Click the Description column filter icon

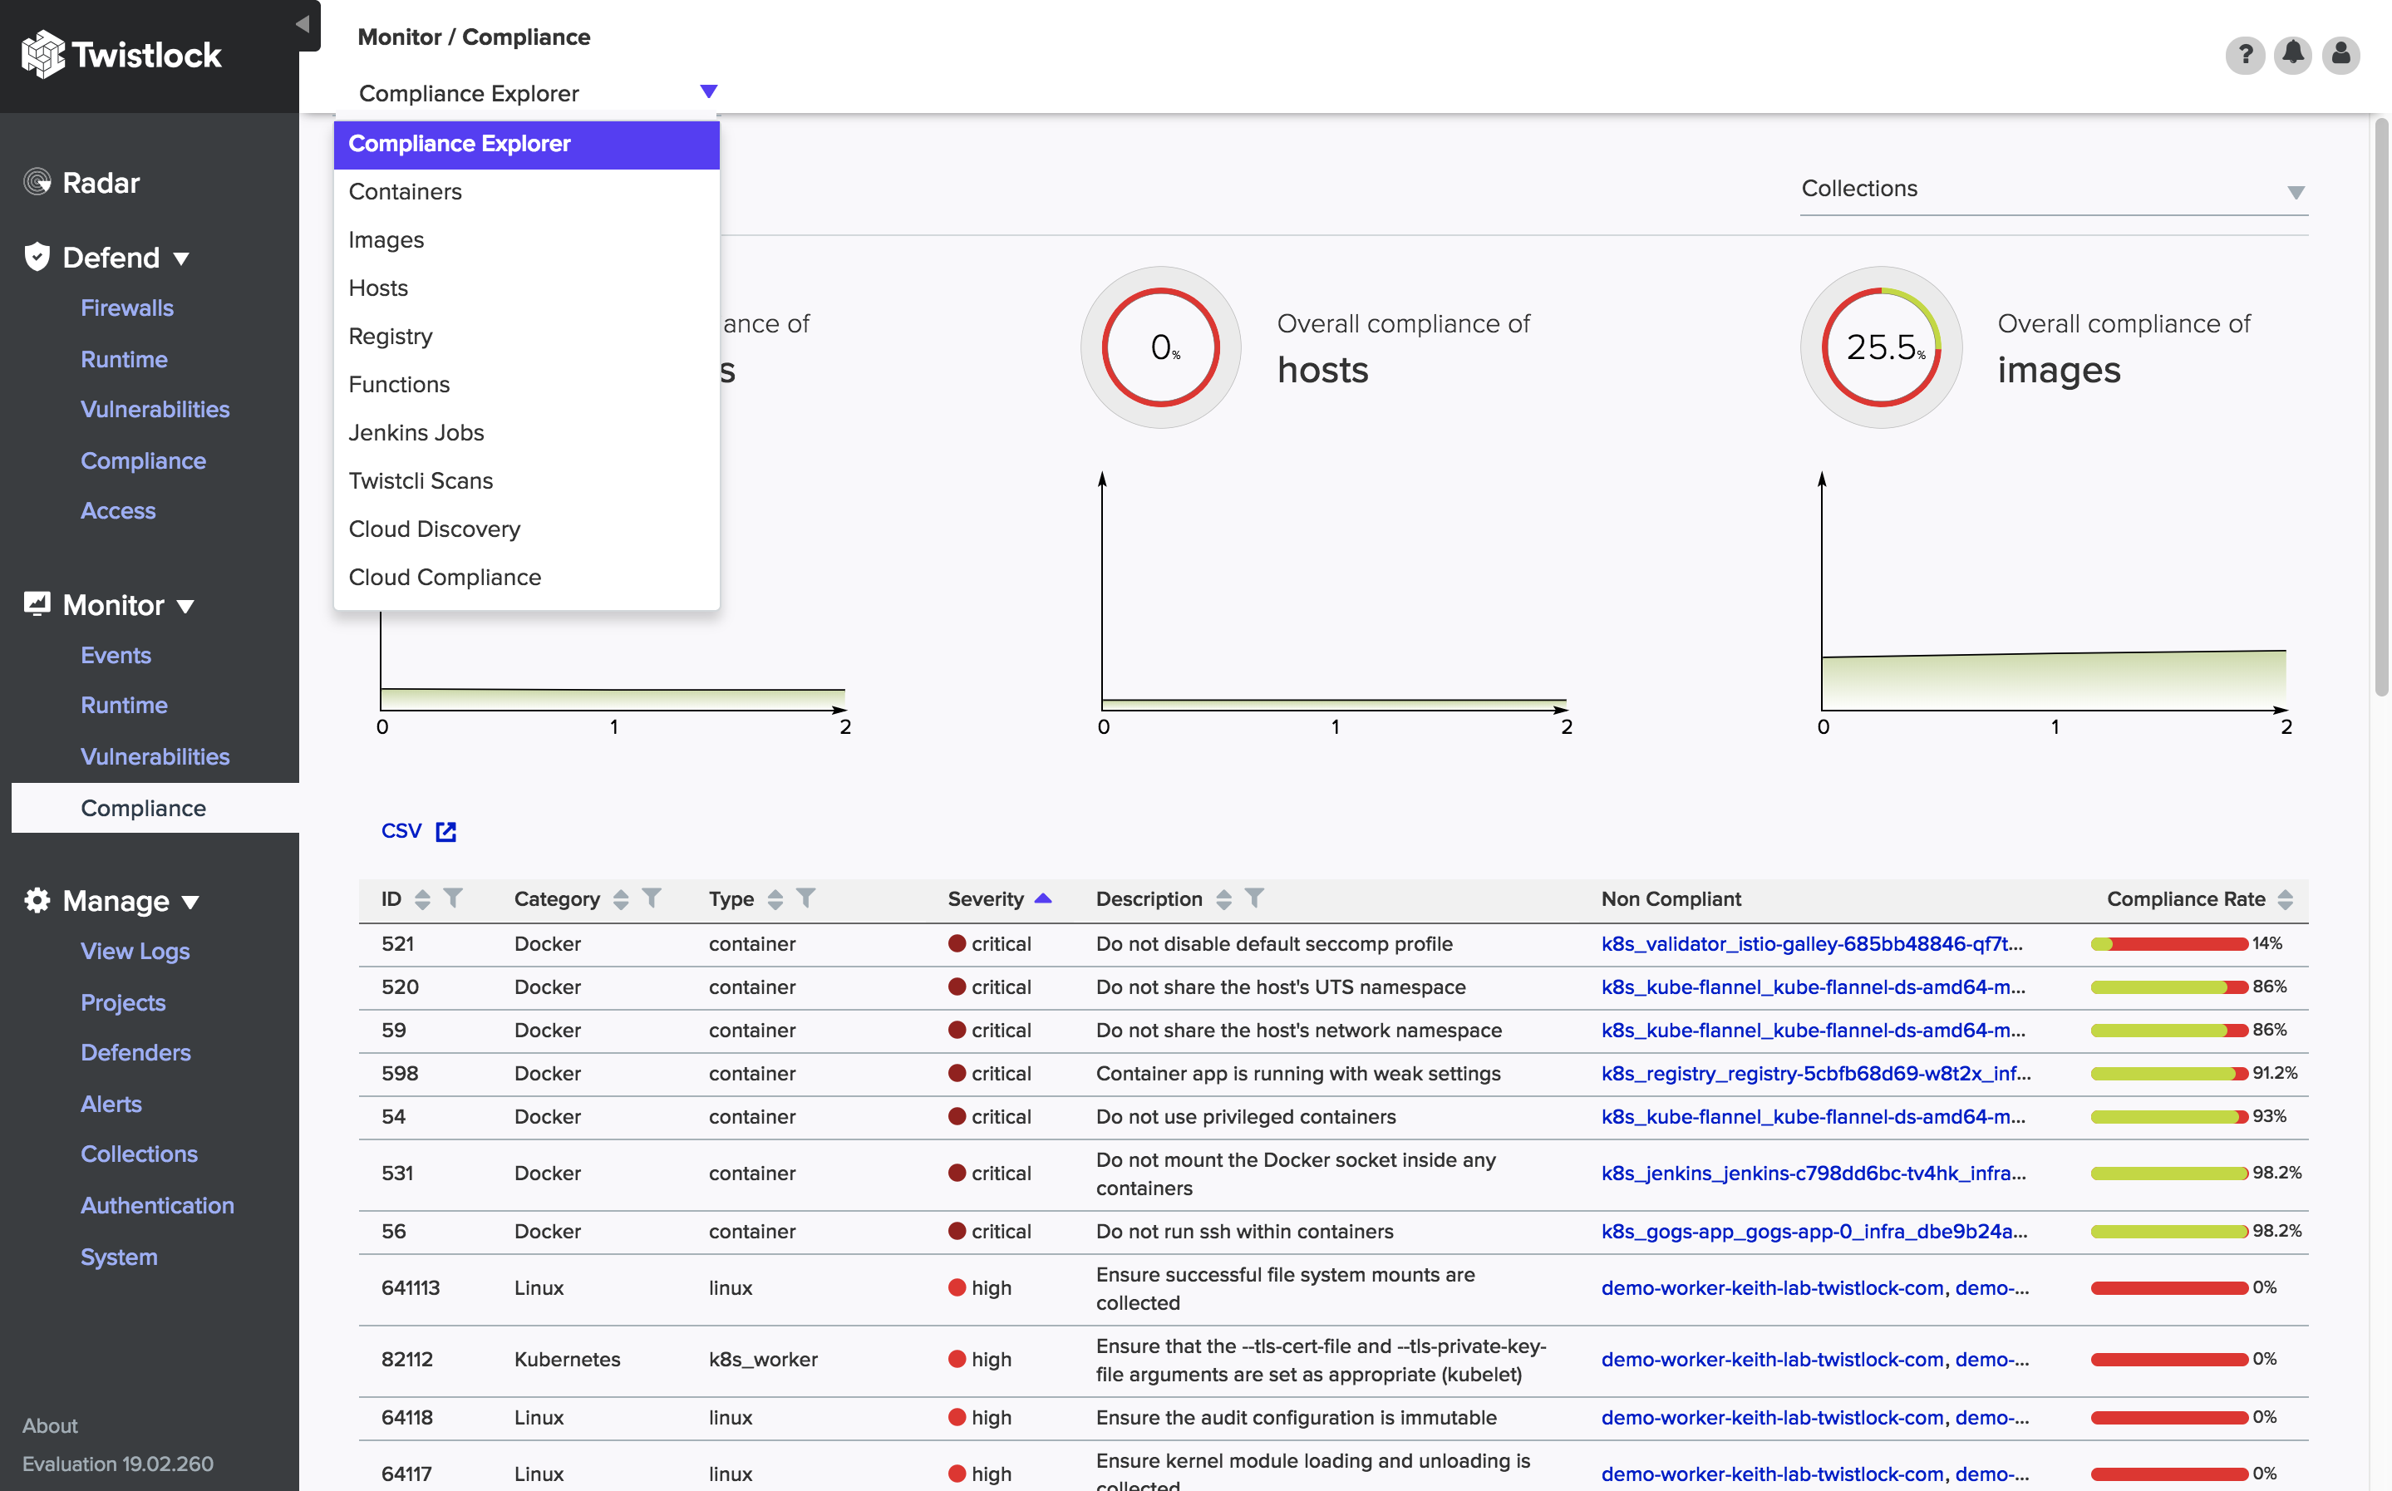1254,898
